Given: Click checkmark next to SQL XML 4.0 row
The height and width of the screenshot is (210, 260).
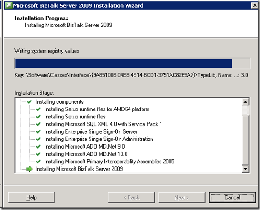Looking at the screenshot, I should [x=39, y=124].
